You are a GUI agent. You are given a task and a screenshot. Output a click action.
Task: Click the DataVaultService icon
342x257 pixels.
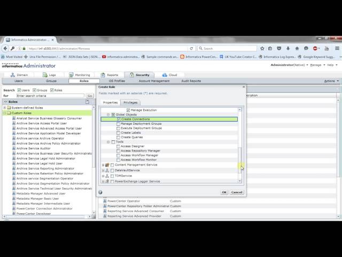107,170
